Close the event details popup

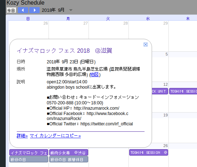click(146, 45)
